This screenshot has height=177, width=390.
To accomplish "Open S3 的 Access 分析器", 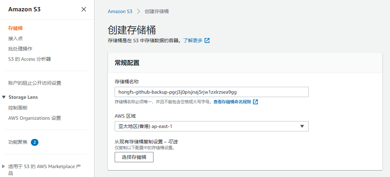I will coord(30,59).
